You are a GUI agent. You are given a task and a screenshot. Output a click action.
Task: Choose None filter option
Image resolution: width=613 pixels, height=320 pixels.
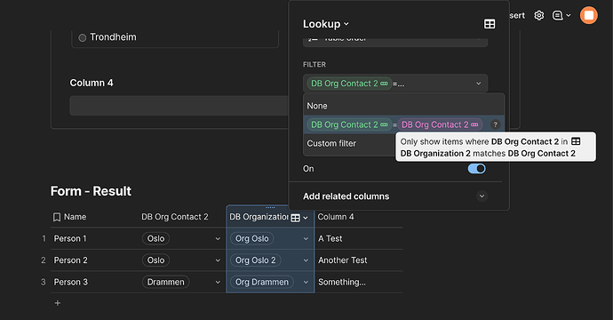pyautogui.click(x=404, y=106)
